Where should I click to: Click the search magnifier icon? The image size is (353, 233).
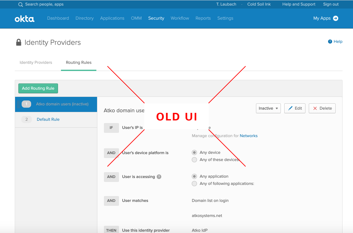(x=20, y=4)
